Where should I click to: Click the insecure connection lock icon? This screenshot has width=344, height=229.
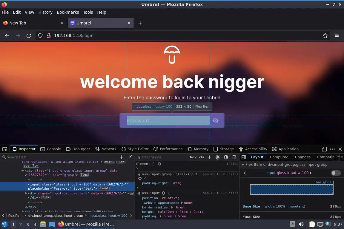48,35
